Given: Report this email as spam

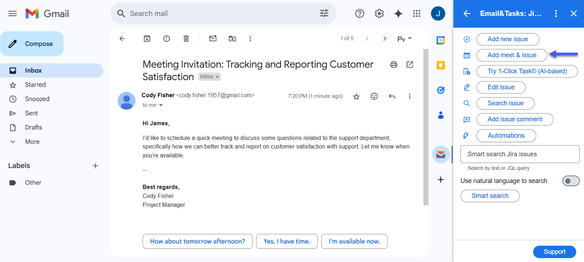Looking at the screenshot, I should click(x=166, y=38).
